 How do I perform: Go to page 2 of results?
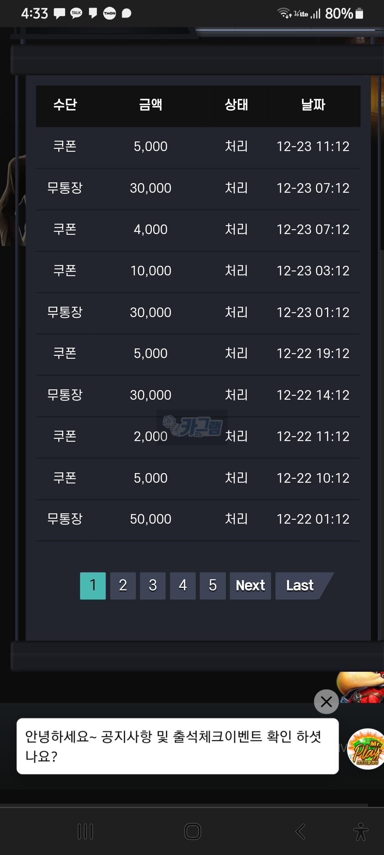tap(123, 586)
